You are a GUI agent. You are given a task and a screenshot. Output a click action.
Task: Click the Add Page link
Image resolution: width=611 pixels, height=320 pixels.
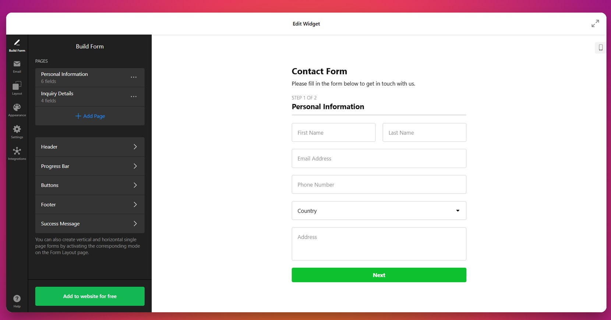[90, 116]
